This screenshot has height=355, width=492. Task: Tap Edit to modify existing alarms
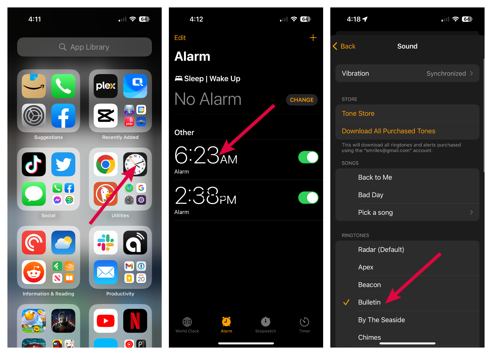180,37
